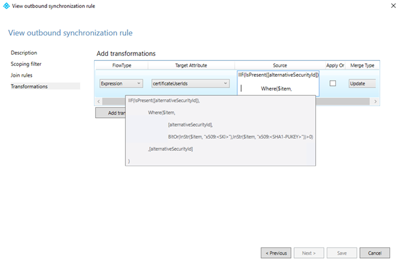Click the BitOr(InStr line in tooltip
Screen dimensions: 400x260
(x=240, y=137)
